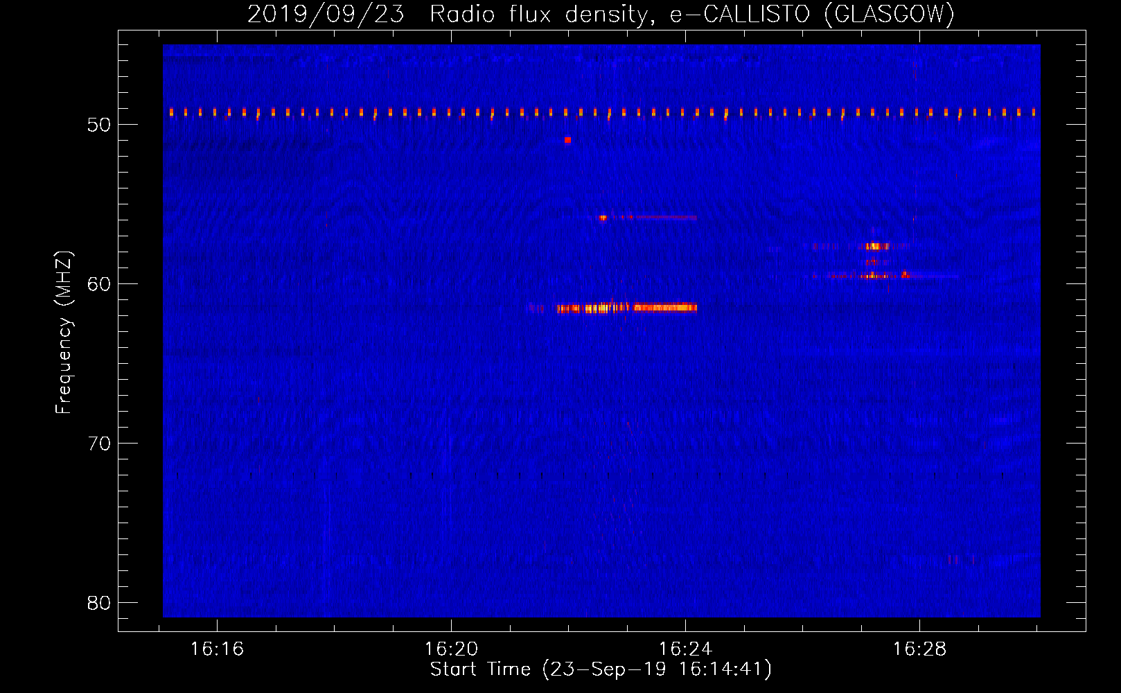Click the isolated red spot near 51 MHz

tap(567, 140)
